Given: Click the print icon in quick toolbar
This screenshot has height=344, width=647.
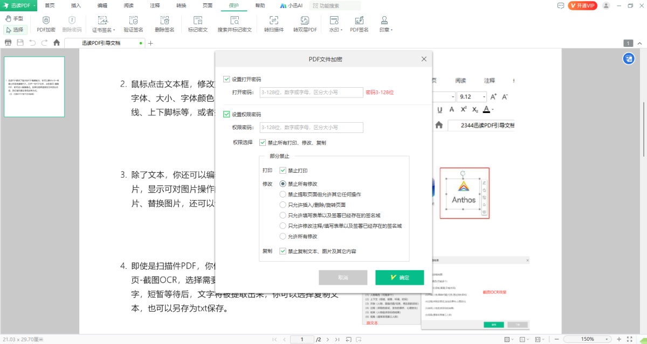Looking at the screenshot, I should [x=8, y=43].
